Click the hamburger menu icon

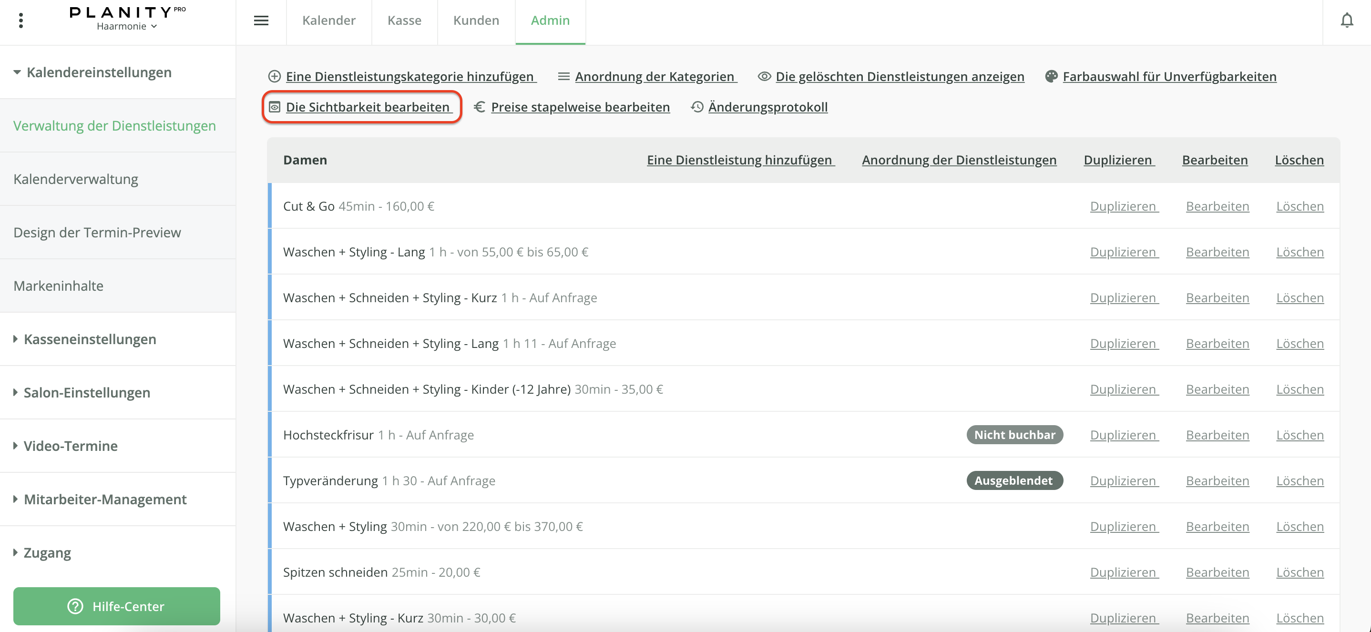(x=261, y=21)
